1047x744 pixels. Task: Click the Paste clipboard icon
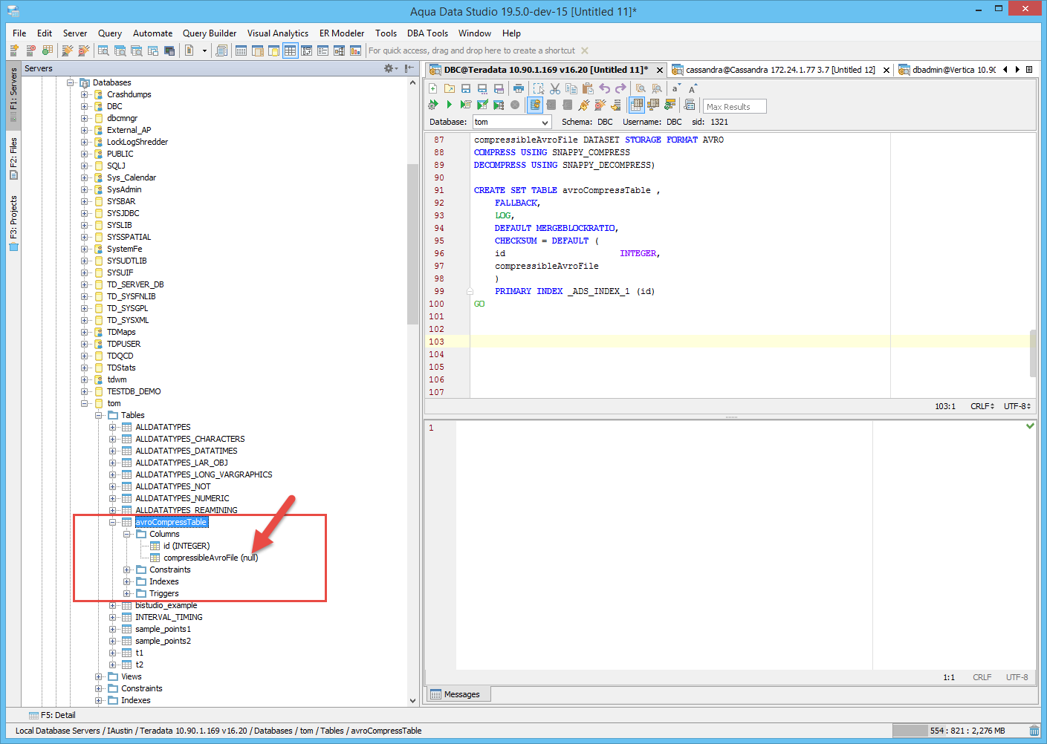588,88
